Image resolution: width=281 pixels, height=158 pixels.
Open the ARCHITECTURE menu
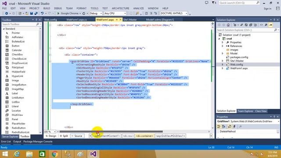(x=120, y=8)
